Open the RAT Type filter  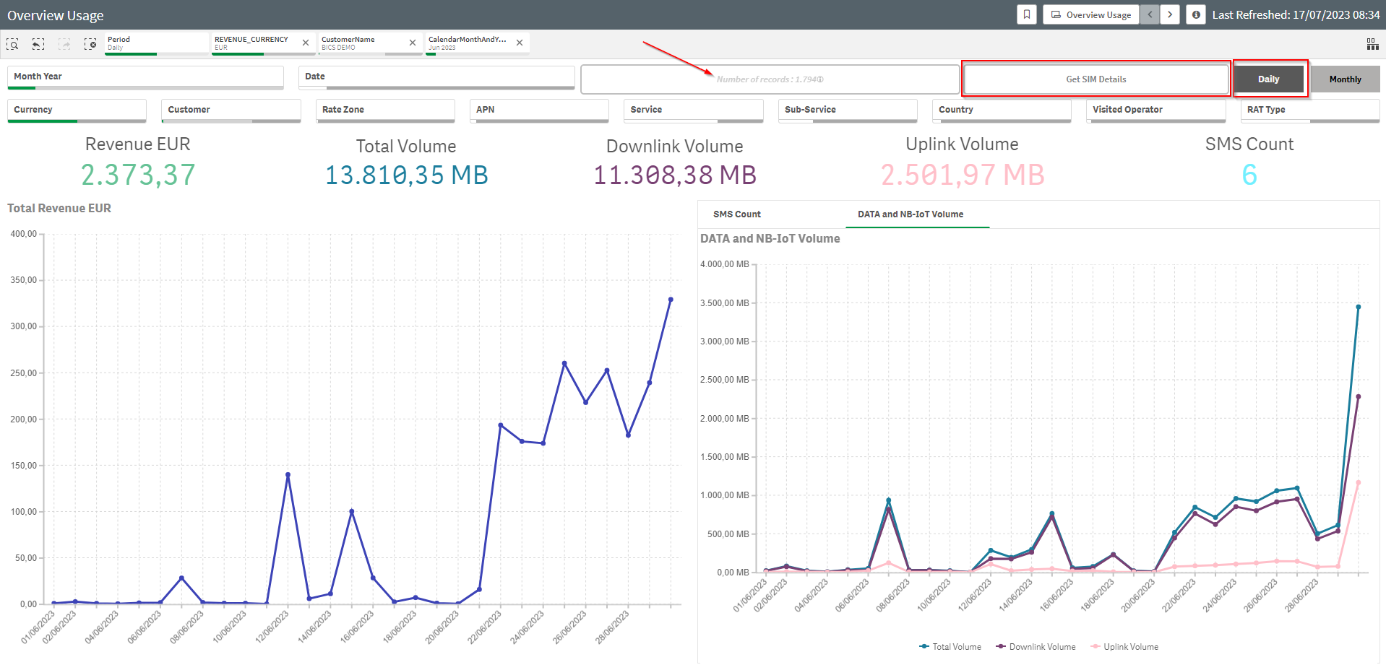[x=1309, y=110]
